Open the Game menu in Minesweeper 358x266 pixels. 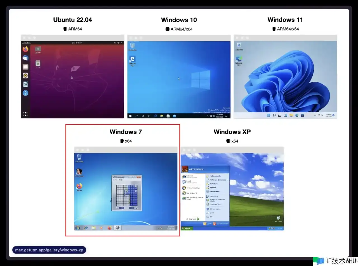(x=115, y=180)
